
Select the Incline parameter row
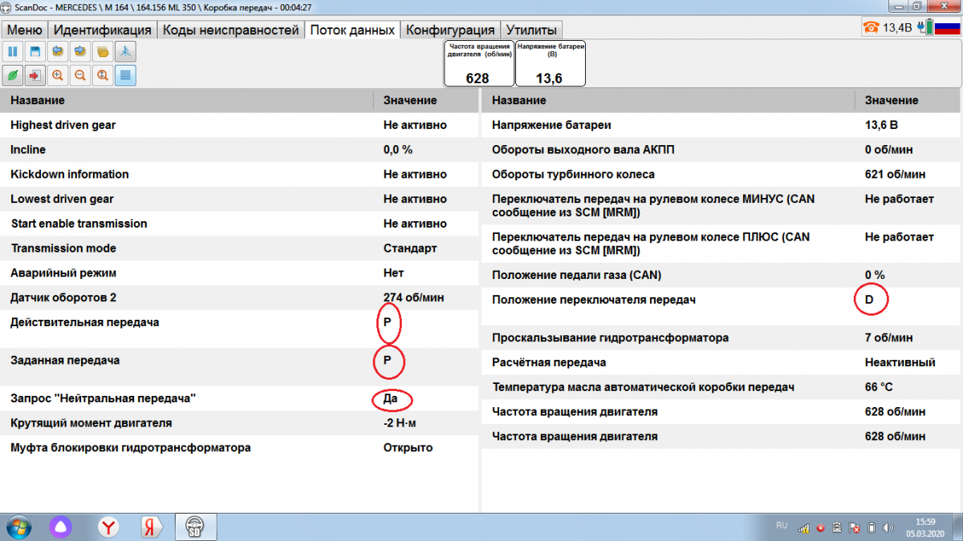pos(239,150)
